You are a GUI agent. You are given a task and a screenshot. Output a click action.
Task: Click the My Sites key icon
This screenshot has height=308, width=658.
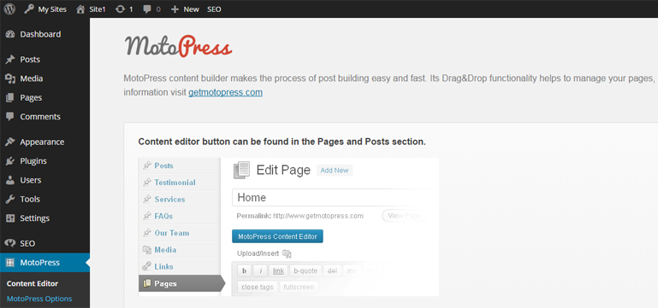click(29, 9)
